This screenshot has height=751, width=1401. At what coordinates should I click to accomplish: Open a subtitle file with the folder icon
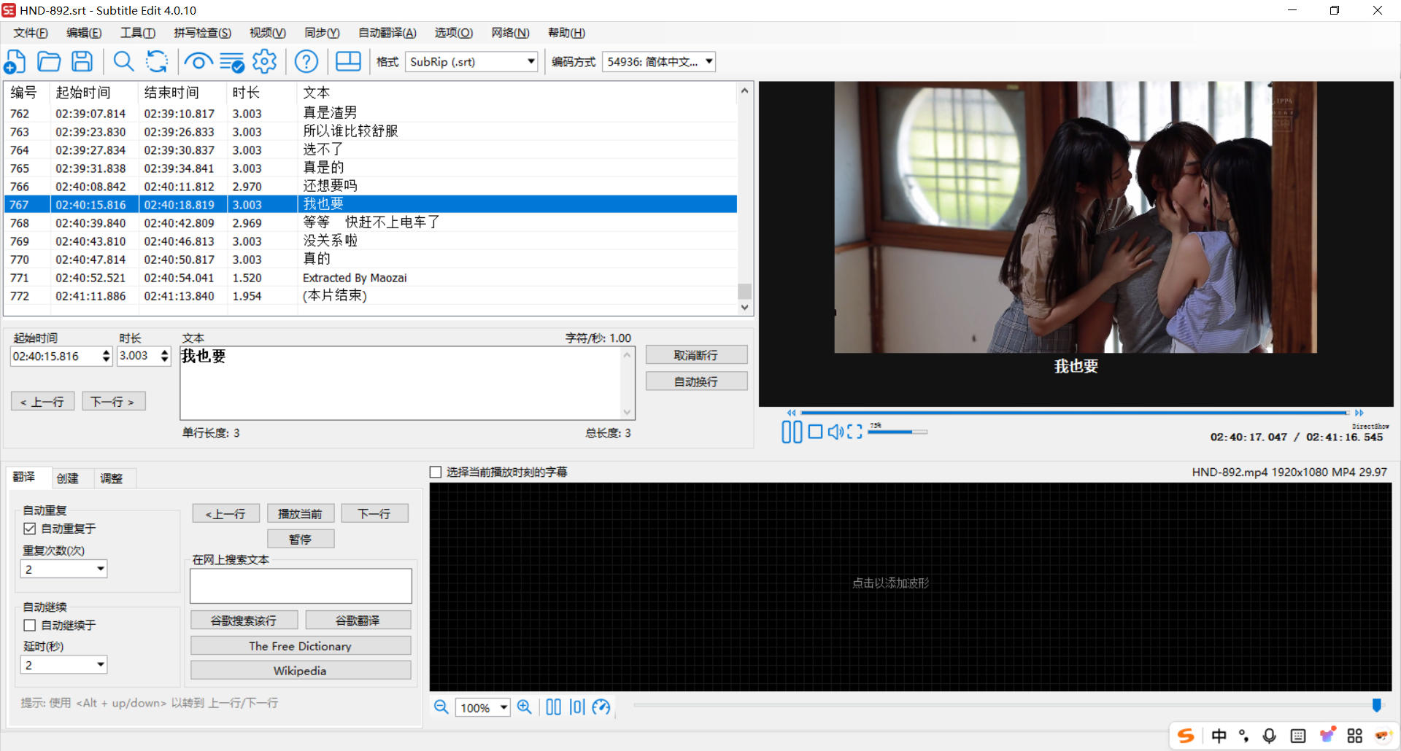click(49, 62)
